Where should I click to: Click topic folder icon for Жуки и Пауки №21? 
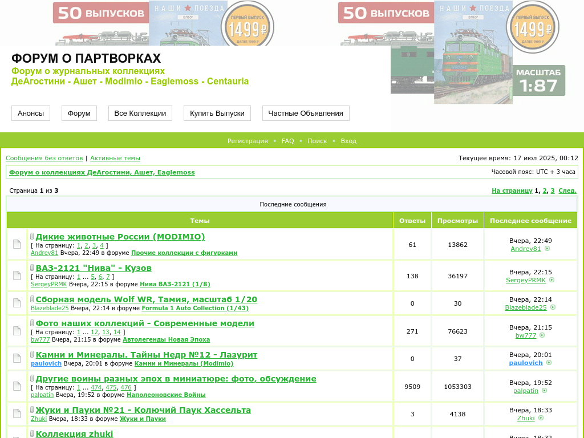17,414
